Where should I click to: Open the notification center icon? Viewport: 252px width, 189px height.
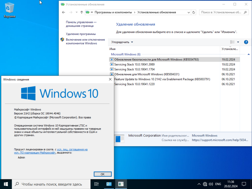pos(244,184)
